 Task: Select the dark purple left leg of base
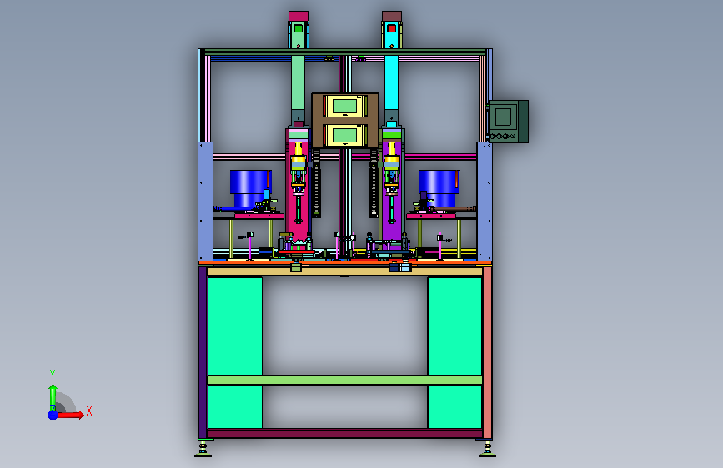click(x=203, y=352)
